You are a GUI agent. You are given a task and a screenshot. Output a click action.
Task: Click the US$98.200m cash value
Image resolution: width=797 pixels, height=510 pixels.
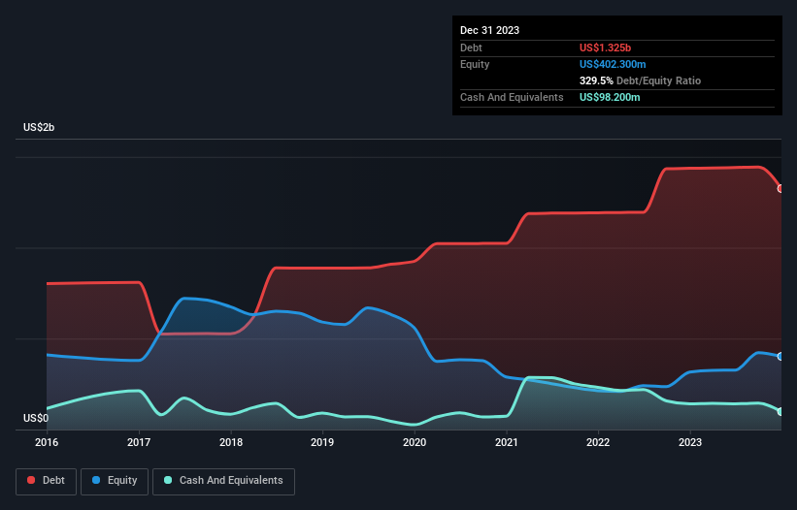pos(610,97)
